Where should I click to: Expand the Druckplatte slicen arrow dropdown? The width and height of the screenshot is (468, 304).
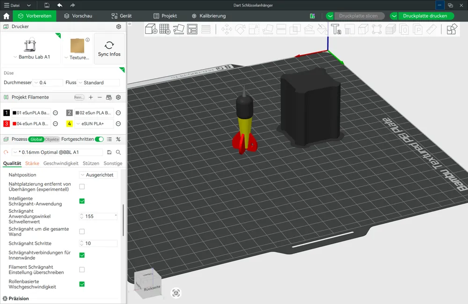tap(330, 16)
